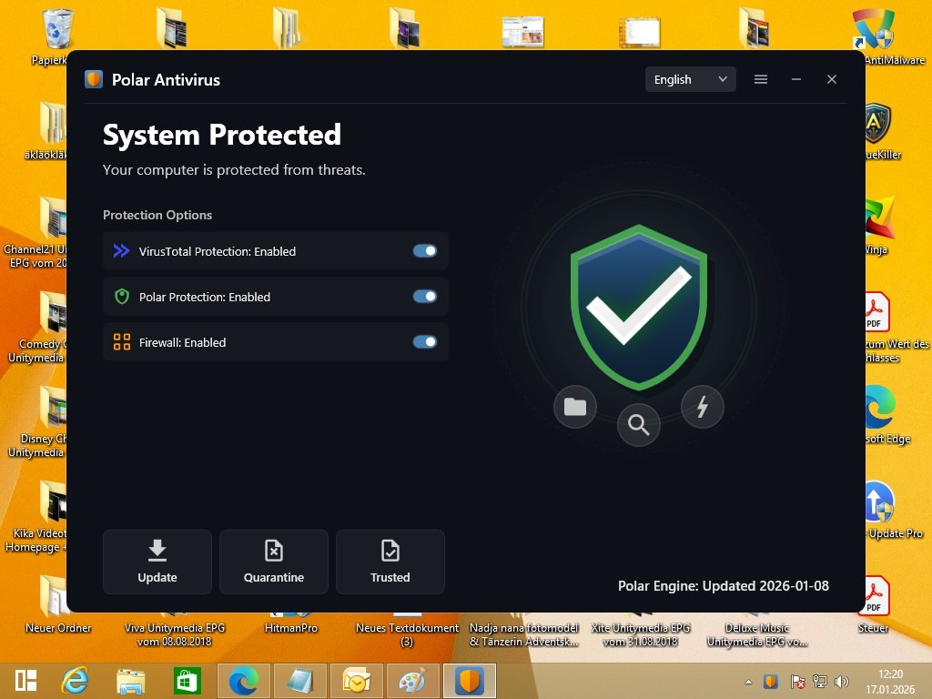Click the VirusTotal double-arrow icon

coord(121,251)
